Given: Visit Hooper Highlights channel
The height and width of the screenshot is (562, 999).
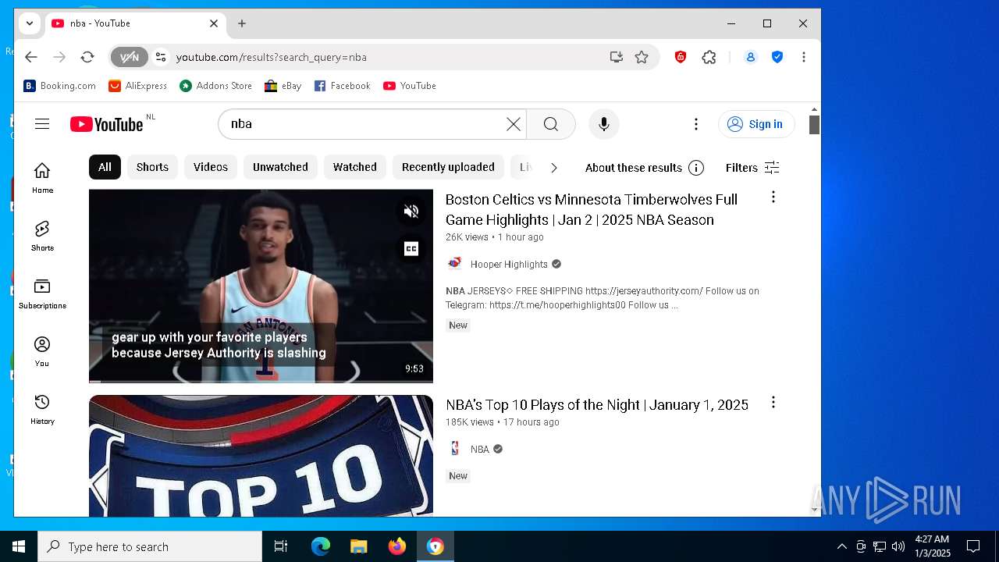Looking at the screenshot, I should 509,264.
